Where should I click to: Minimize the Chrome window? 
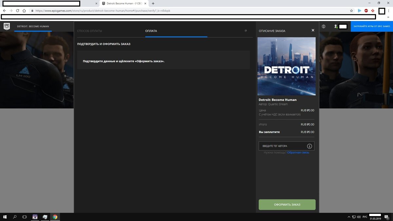point(370,3)
